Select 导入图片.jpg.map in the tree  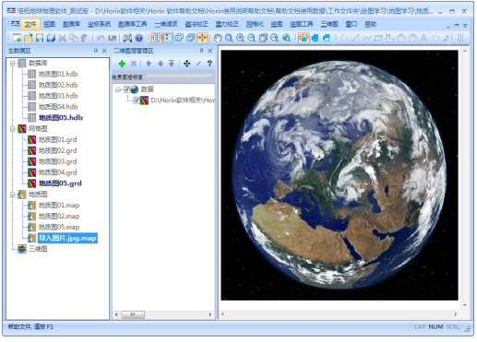tap(67, 238)
